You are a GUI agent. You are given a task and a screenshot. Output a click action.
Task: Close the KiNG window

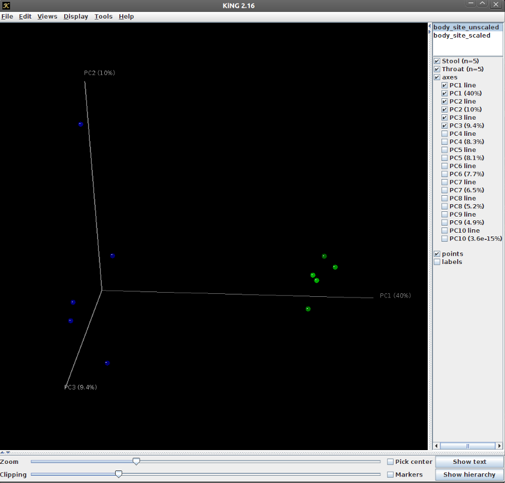[x=495, y=4]
